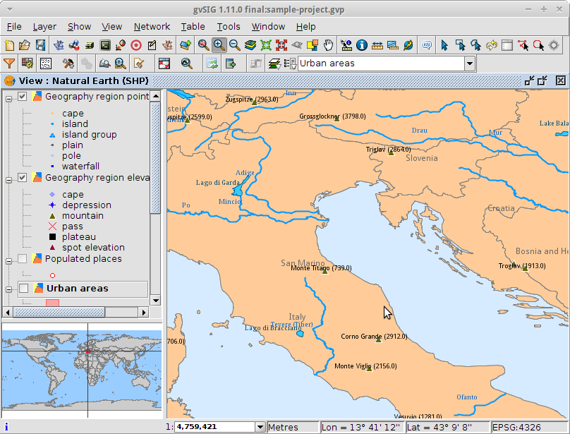The width and height of the screenshot is (570, 434).
Task: Click the Save project floppy disk icon
Action: (40, 45)
